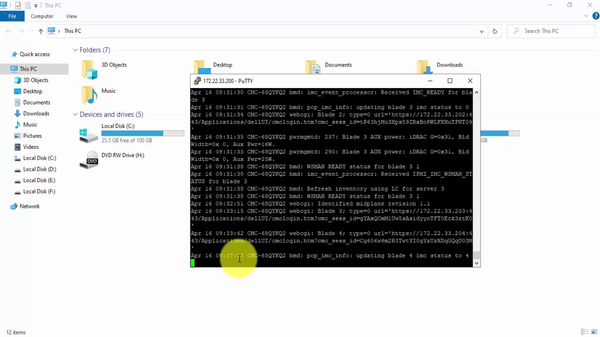Switch to large icons view layout
The width and height of the screenshot is (600, 337).
pos(594,332)
